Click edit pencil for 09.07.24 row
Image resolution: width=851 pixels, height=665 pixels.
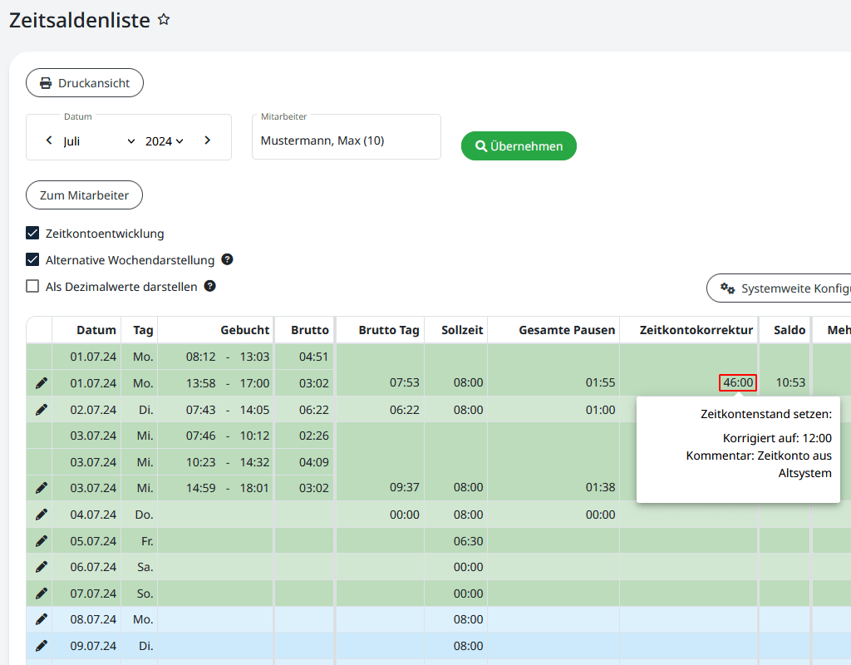pyautogui.click(x=42, y=646)
